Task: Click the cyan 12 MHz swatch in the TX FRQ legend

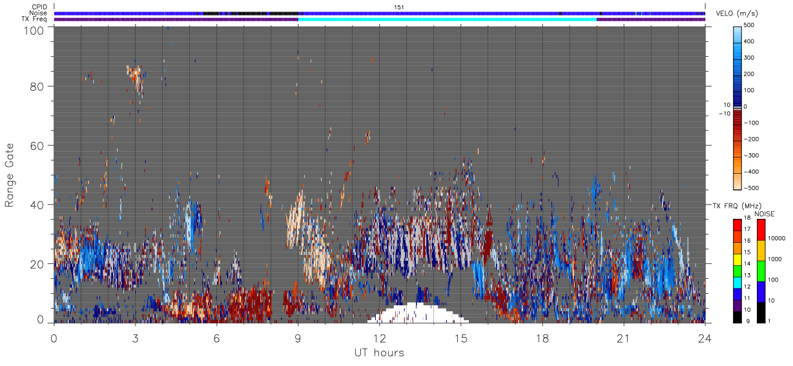Action: click(x=737, y=281)
